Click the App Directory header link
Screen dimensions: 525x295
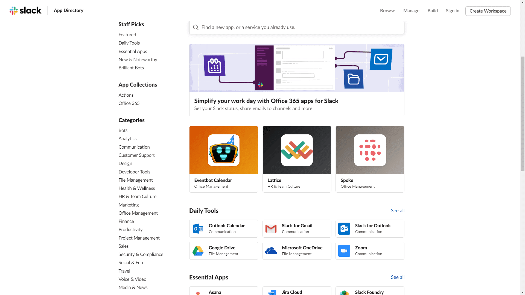[x=68, y=10]
